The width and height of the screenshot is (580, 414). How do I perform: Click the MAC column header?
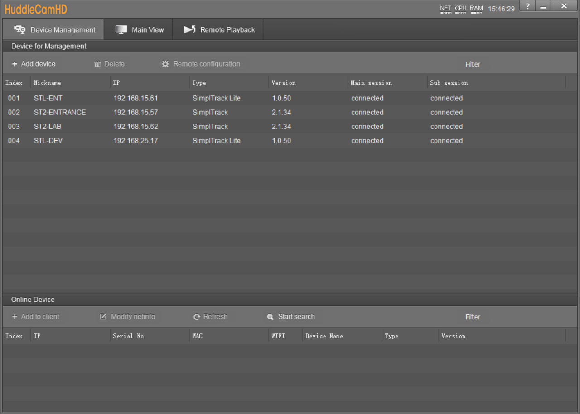(229, 336)
